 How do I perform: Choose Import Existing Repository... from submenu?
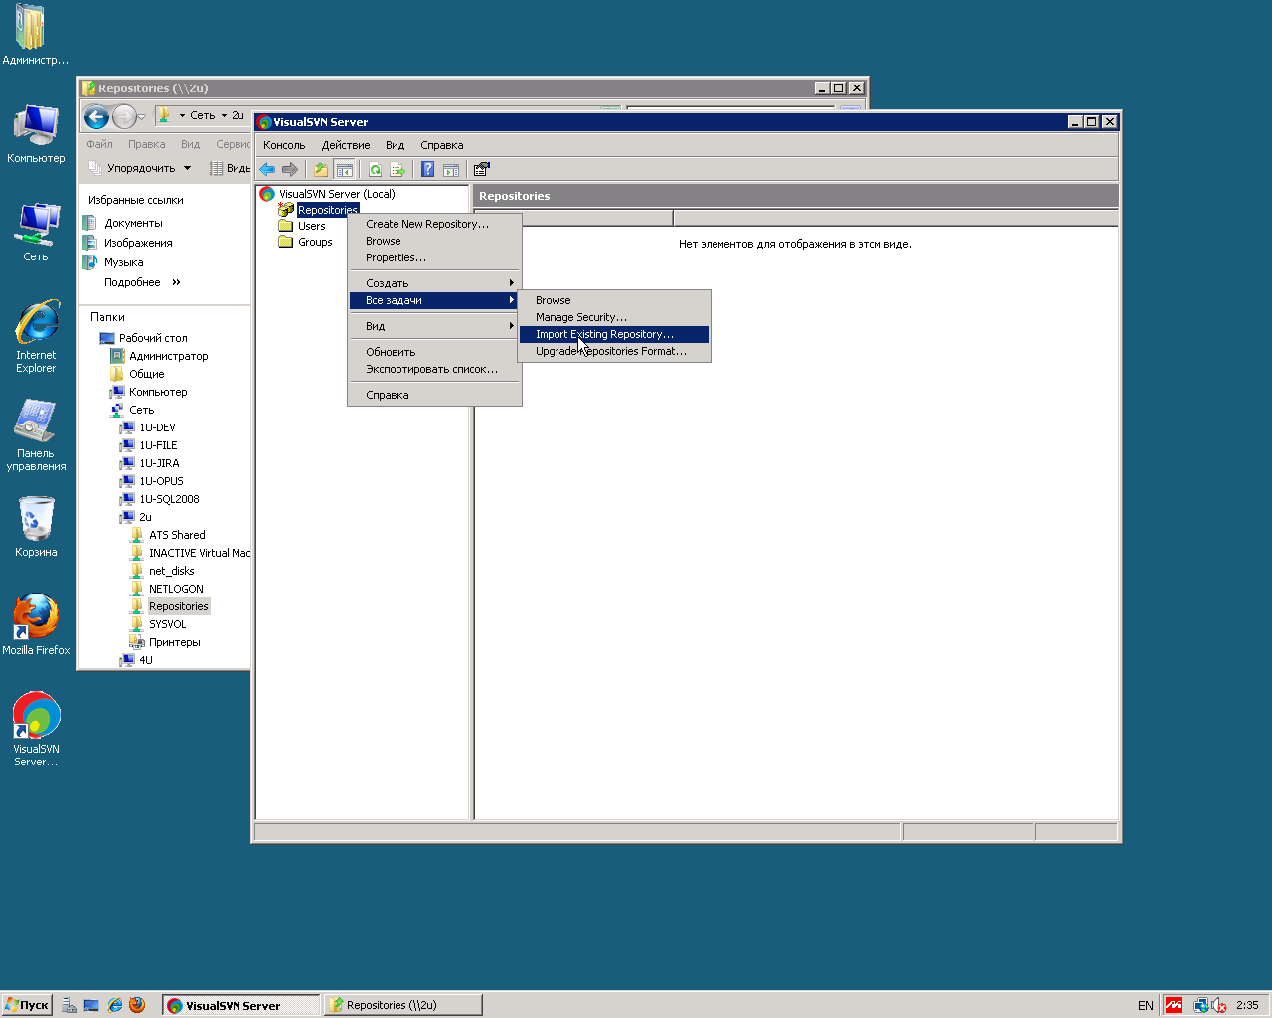point(614,334)
